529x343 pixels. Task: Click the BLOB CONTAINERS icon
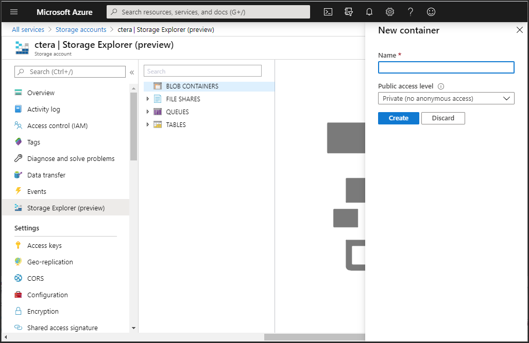158,86
